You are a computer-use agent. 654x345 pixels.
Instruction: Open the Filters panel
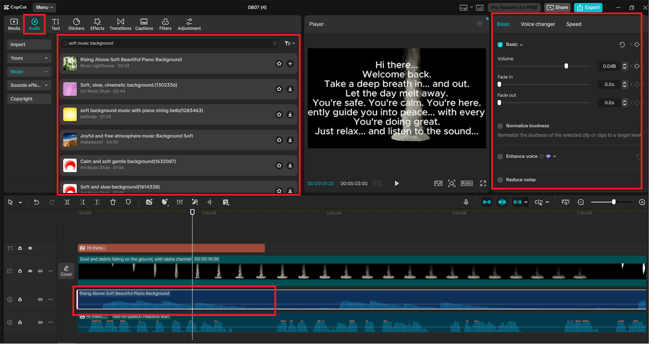165,24
